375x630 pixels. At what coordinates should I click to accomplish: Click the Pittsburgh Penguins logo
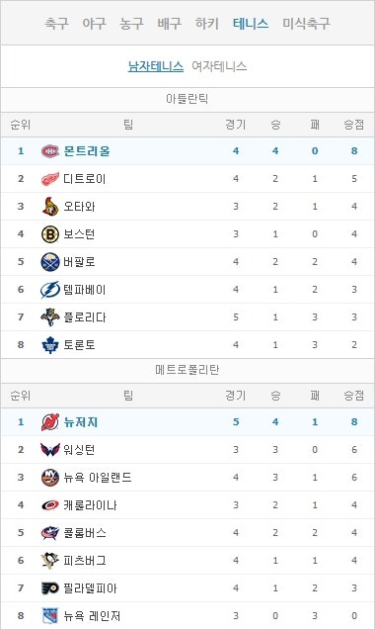(x=50, y=561)
